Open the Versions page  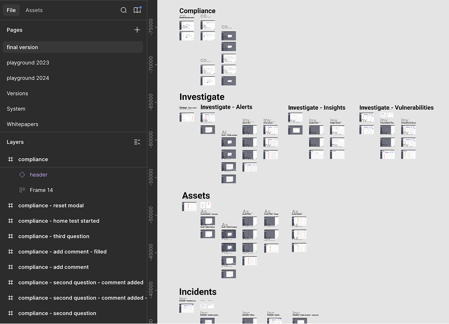[x=18, y=93]
